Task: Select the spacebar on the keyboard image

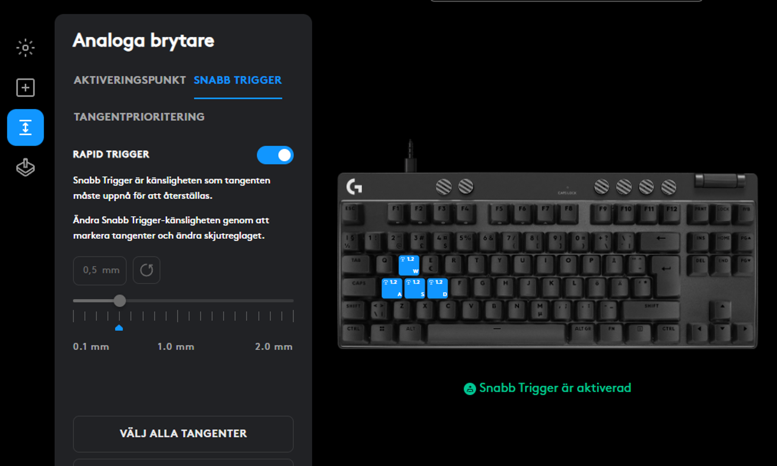Action: tap(496, 333)
